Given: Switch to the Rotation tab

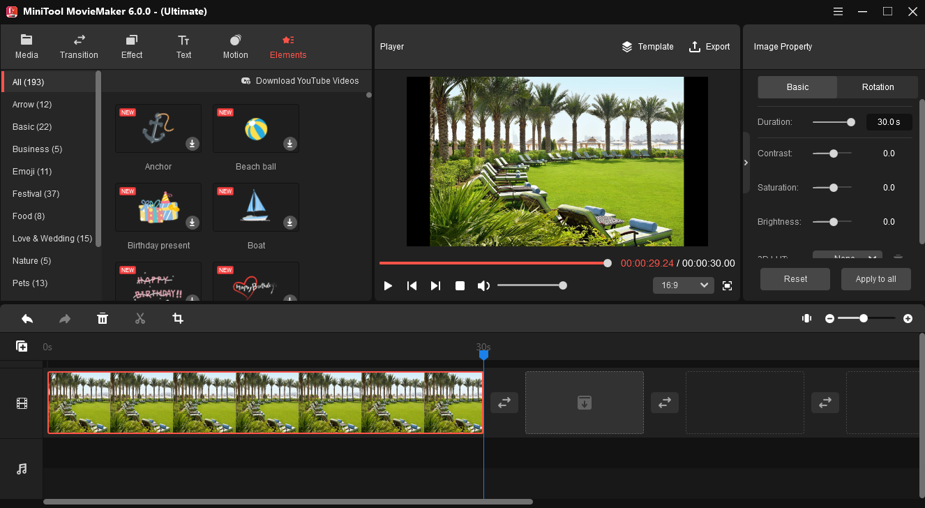Looking at the screenshot, I should (878, 87).
